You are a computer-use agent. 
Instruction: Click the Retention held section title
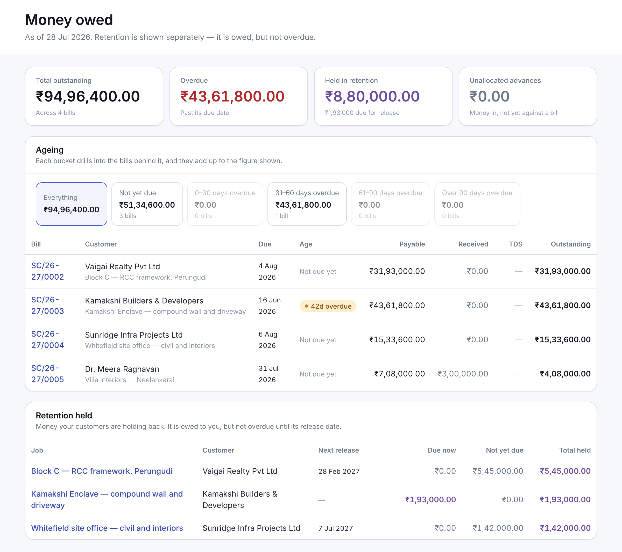(x=64, y=416)
